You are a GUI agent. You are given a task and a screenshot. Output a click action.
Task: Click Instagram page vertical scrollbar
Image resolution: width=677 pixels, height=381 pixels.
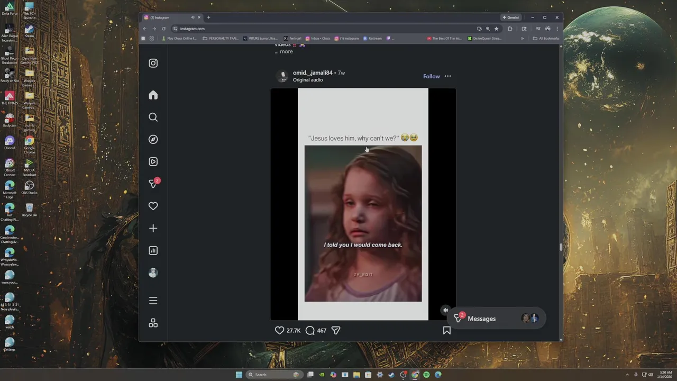coord(561,247)
